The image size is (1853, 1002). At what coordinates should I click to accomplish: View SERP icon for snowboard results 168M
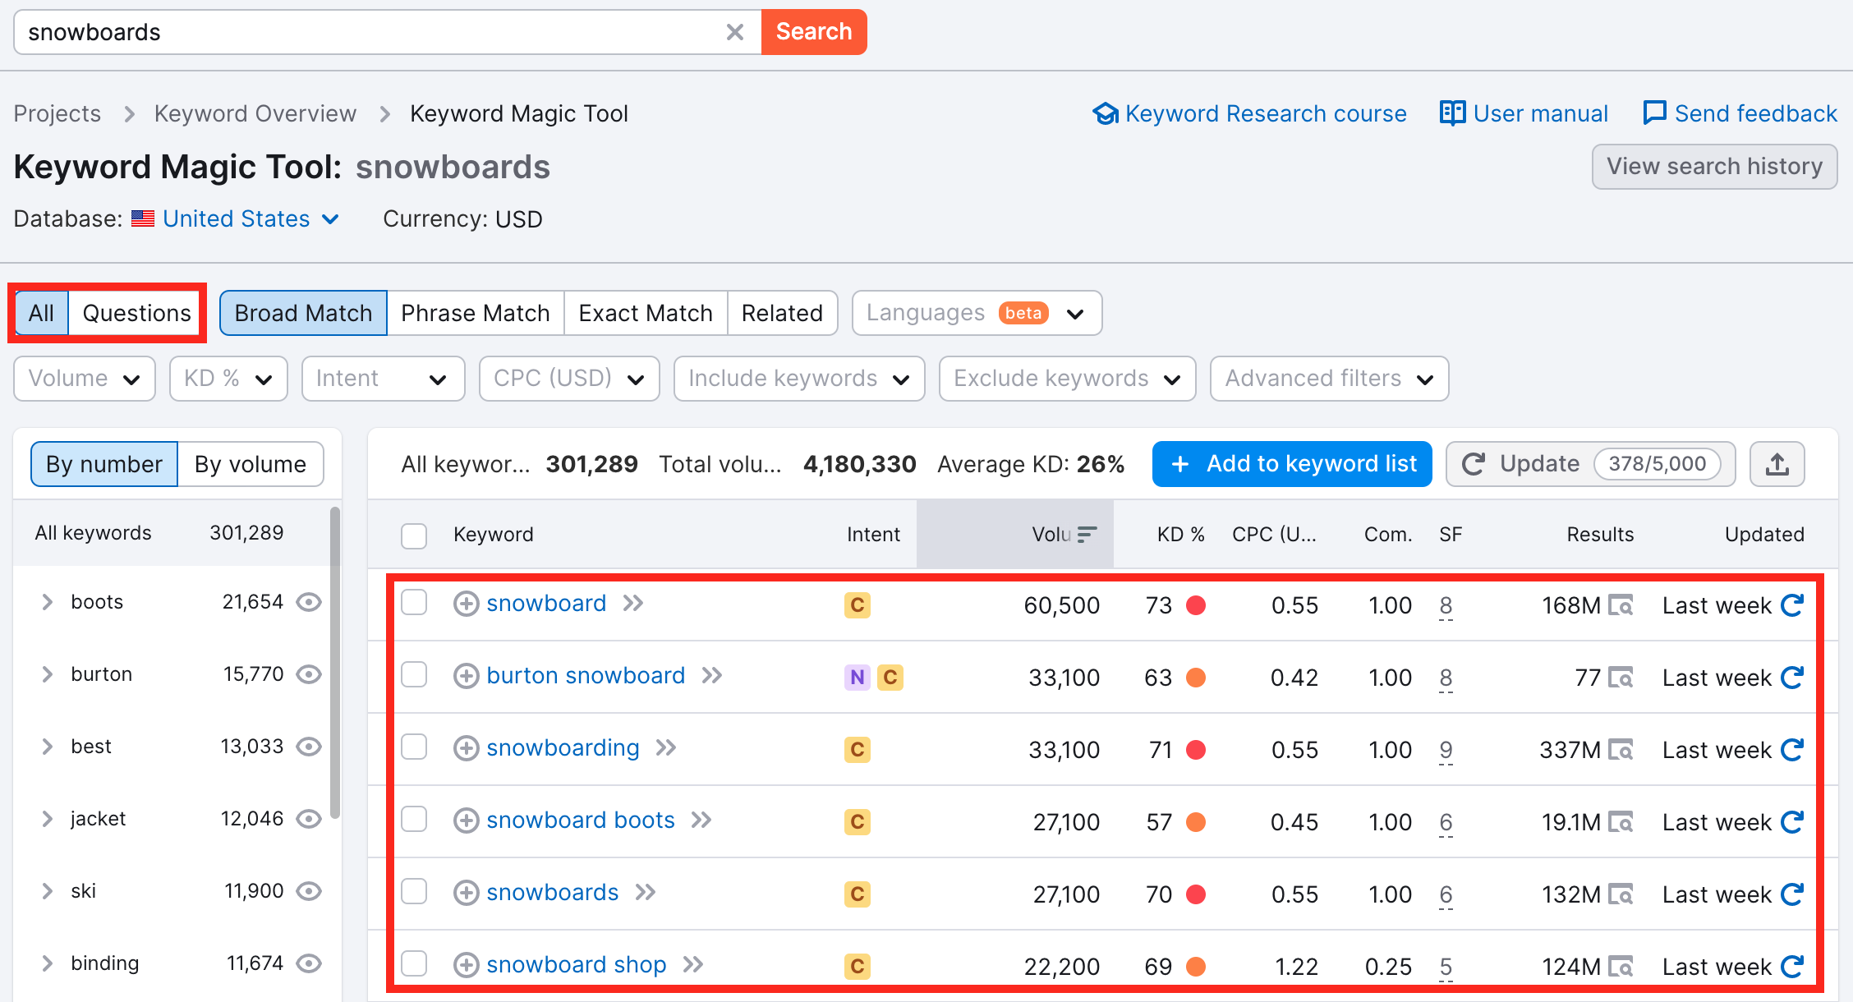pos(1621,605)
